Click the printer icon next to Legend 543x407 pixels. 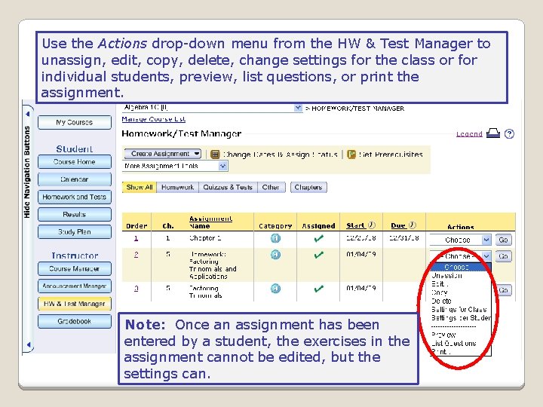tap(493, 133)
